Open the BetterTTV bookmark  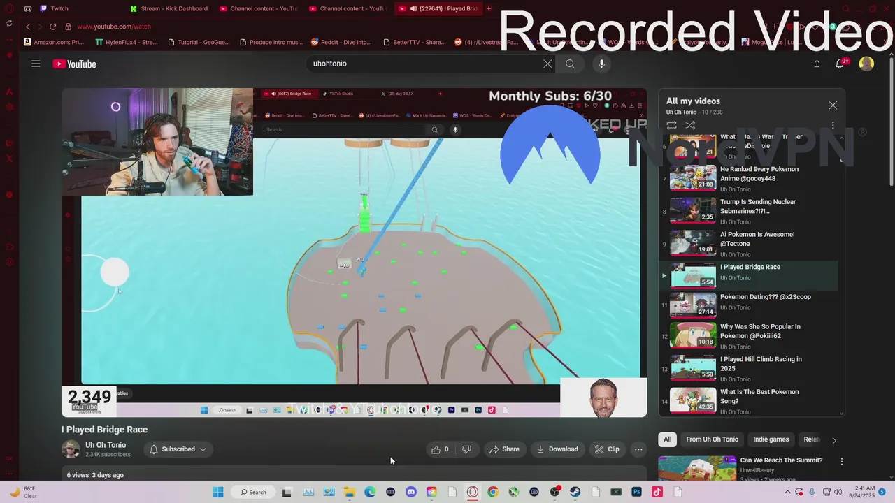pyautogui.click(x=415, y=42)
